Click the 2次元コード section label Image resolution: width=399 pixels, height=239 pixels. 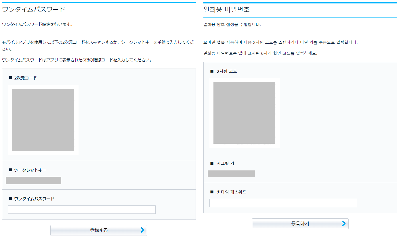click(x=26, y=78)
